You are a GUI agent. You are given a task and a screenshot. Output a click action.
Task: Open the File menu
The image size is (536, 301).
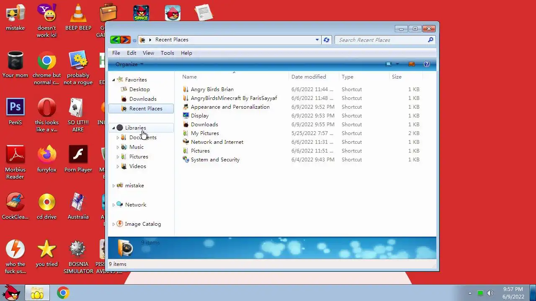coord(116,53)
